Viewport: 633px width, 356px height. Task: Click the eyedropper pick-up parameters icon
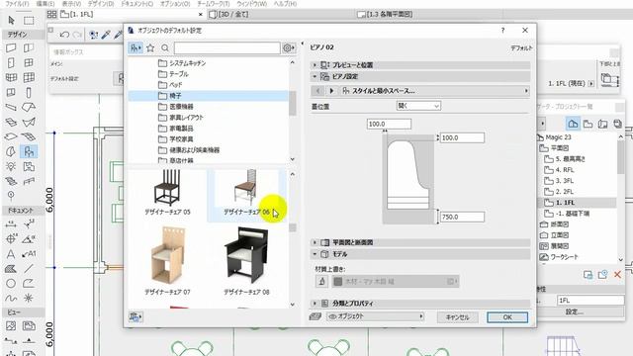click(106, 35)
